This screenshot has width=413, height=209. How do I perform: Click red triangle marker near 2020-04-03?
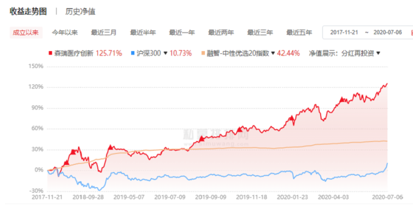342,99
